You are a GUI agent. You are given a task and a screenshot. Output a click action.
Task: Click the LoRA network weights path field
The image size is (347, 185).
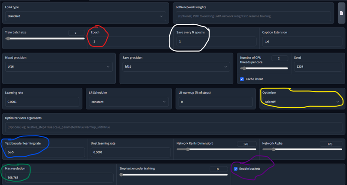(253, 16)
